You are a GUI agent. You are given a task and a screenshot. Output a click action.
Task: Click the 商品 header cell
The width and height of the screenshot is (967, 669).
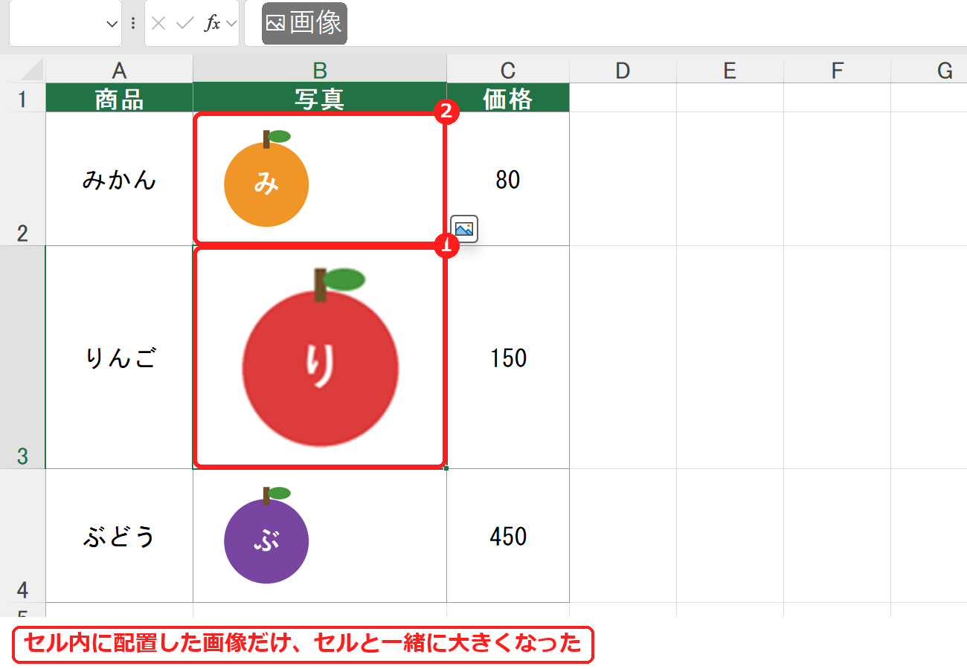(x=119, y=97)
